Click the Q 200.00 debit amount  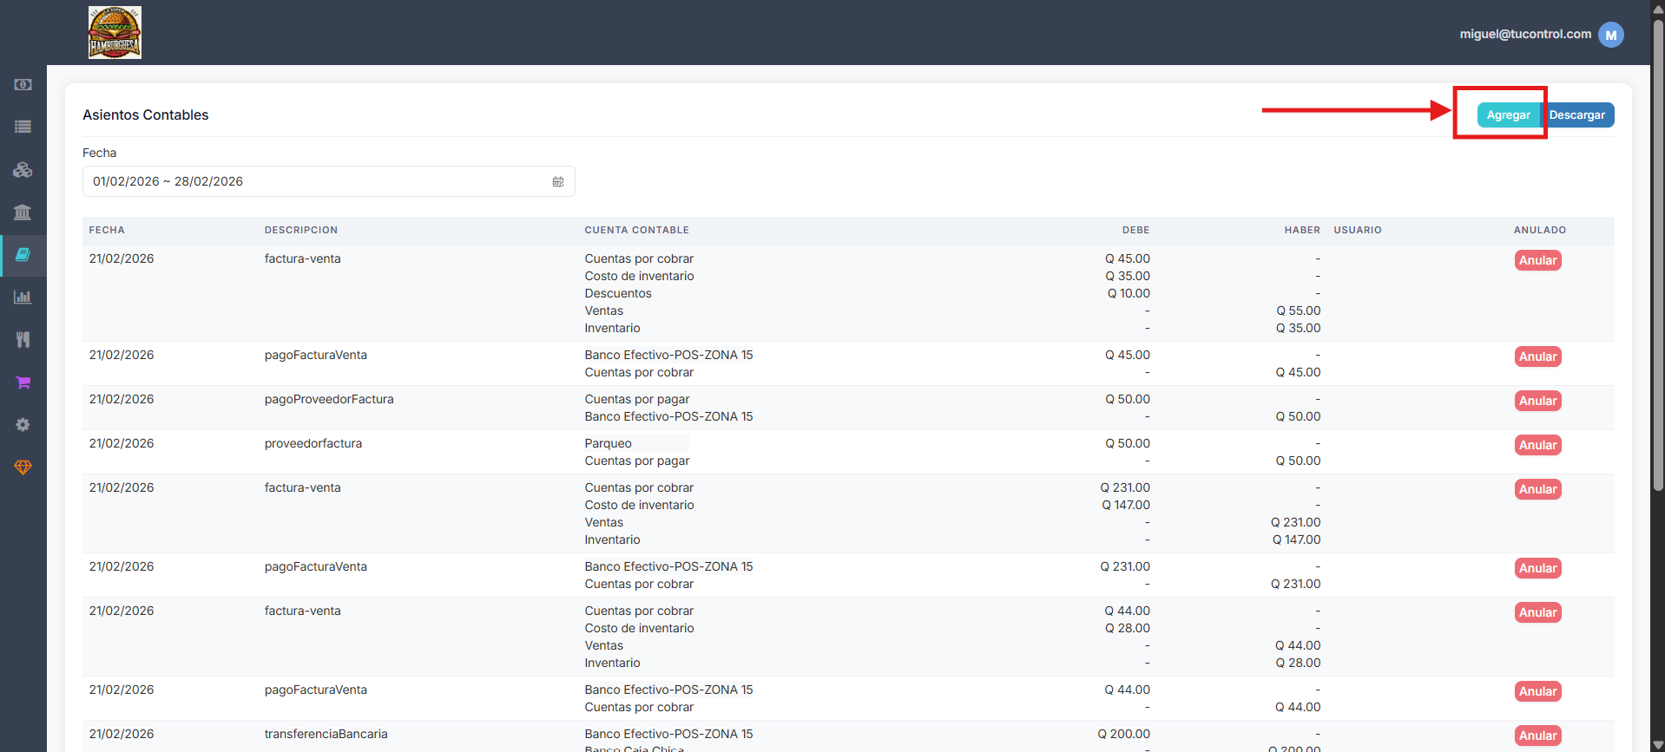pos(1123,734)
